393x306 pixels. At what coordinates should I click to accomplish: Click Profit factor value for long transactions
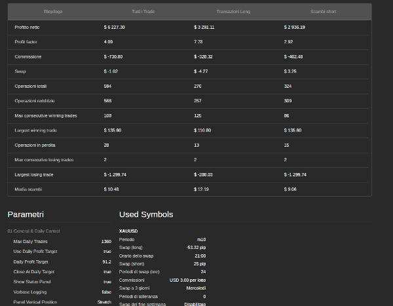pos(198,42)
